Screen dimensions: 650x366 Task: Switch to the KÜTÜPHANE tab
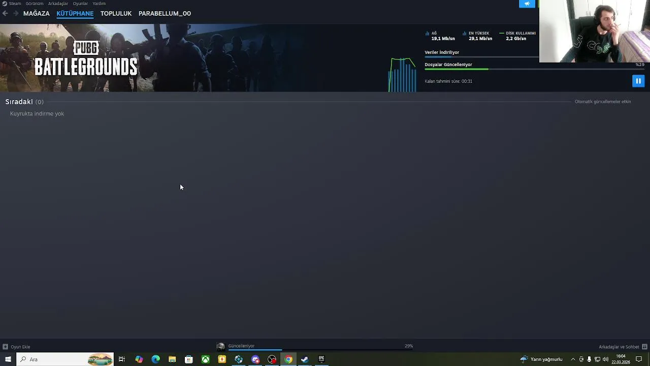(75, 13)
